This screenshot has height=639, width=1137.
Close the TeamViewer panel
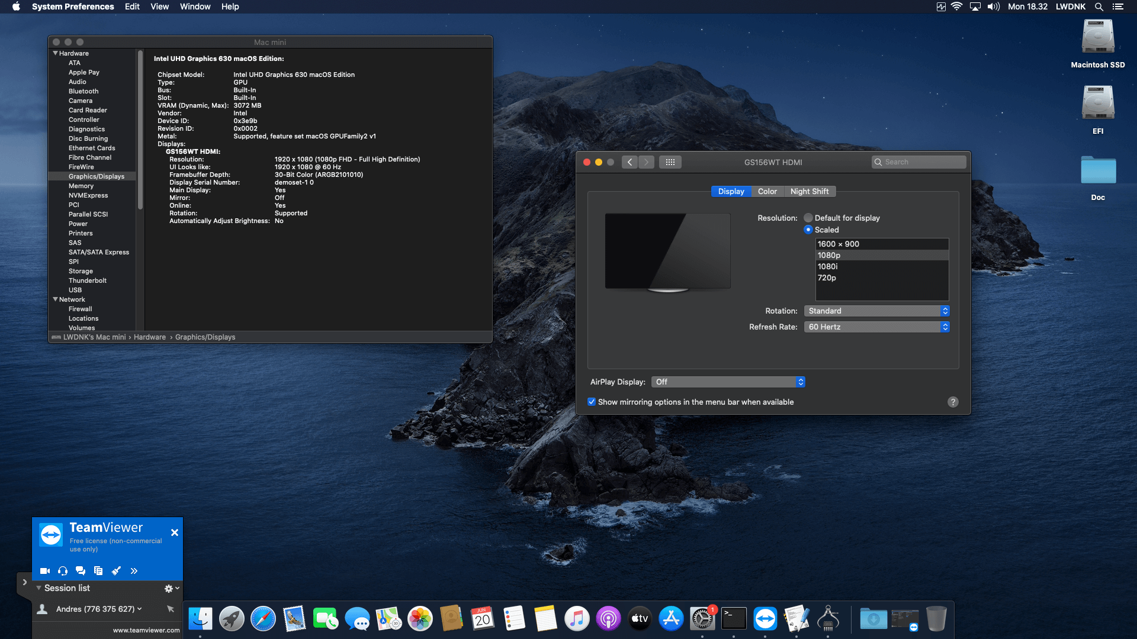point(175,532)
